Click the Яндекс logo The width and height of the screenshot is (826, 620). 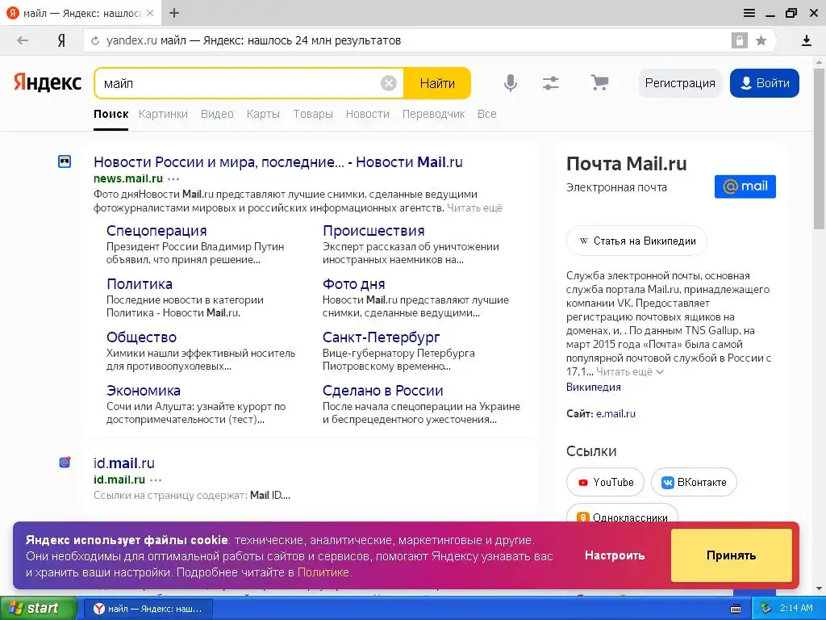click(48, 82)
